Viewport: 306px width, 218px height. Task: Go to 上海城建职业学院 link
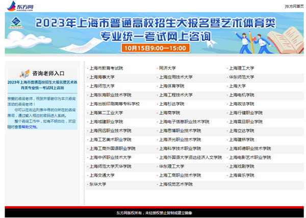(106, 122)
